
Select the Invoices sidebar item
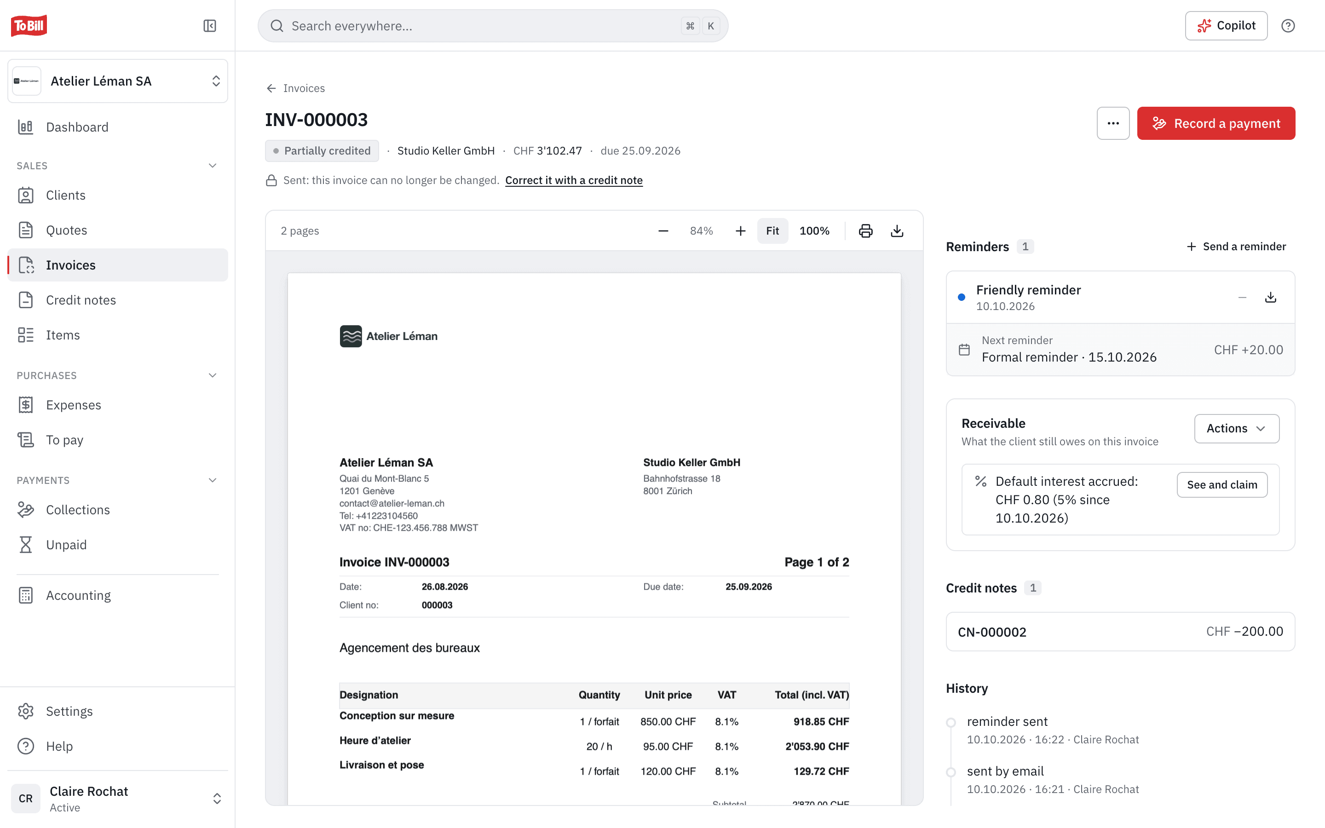118,265
